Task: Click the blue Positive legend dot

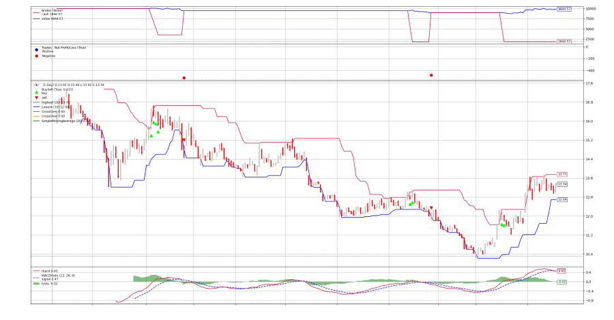Action: 36,50
